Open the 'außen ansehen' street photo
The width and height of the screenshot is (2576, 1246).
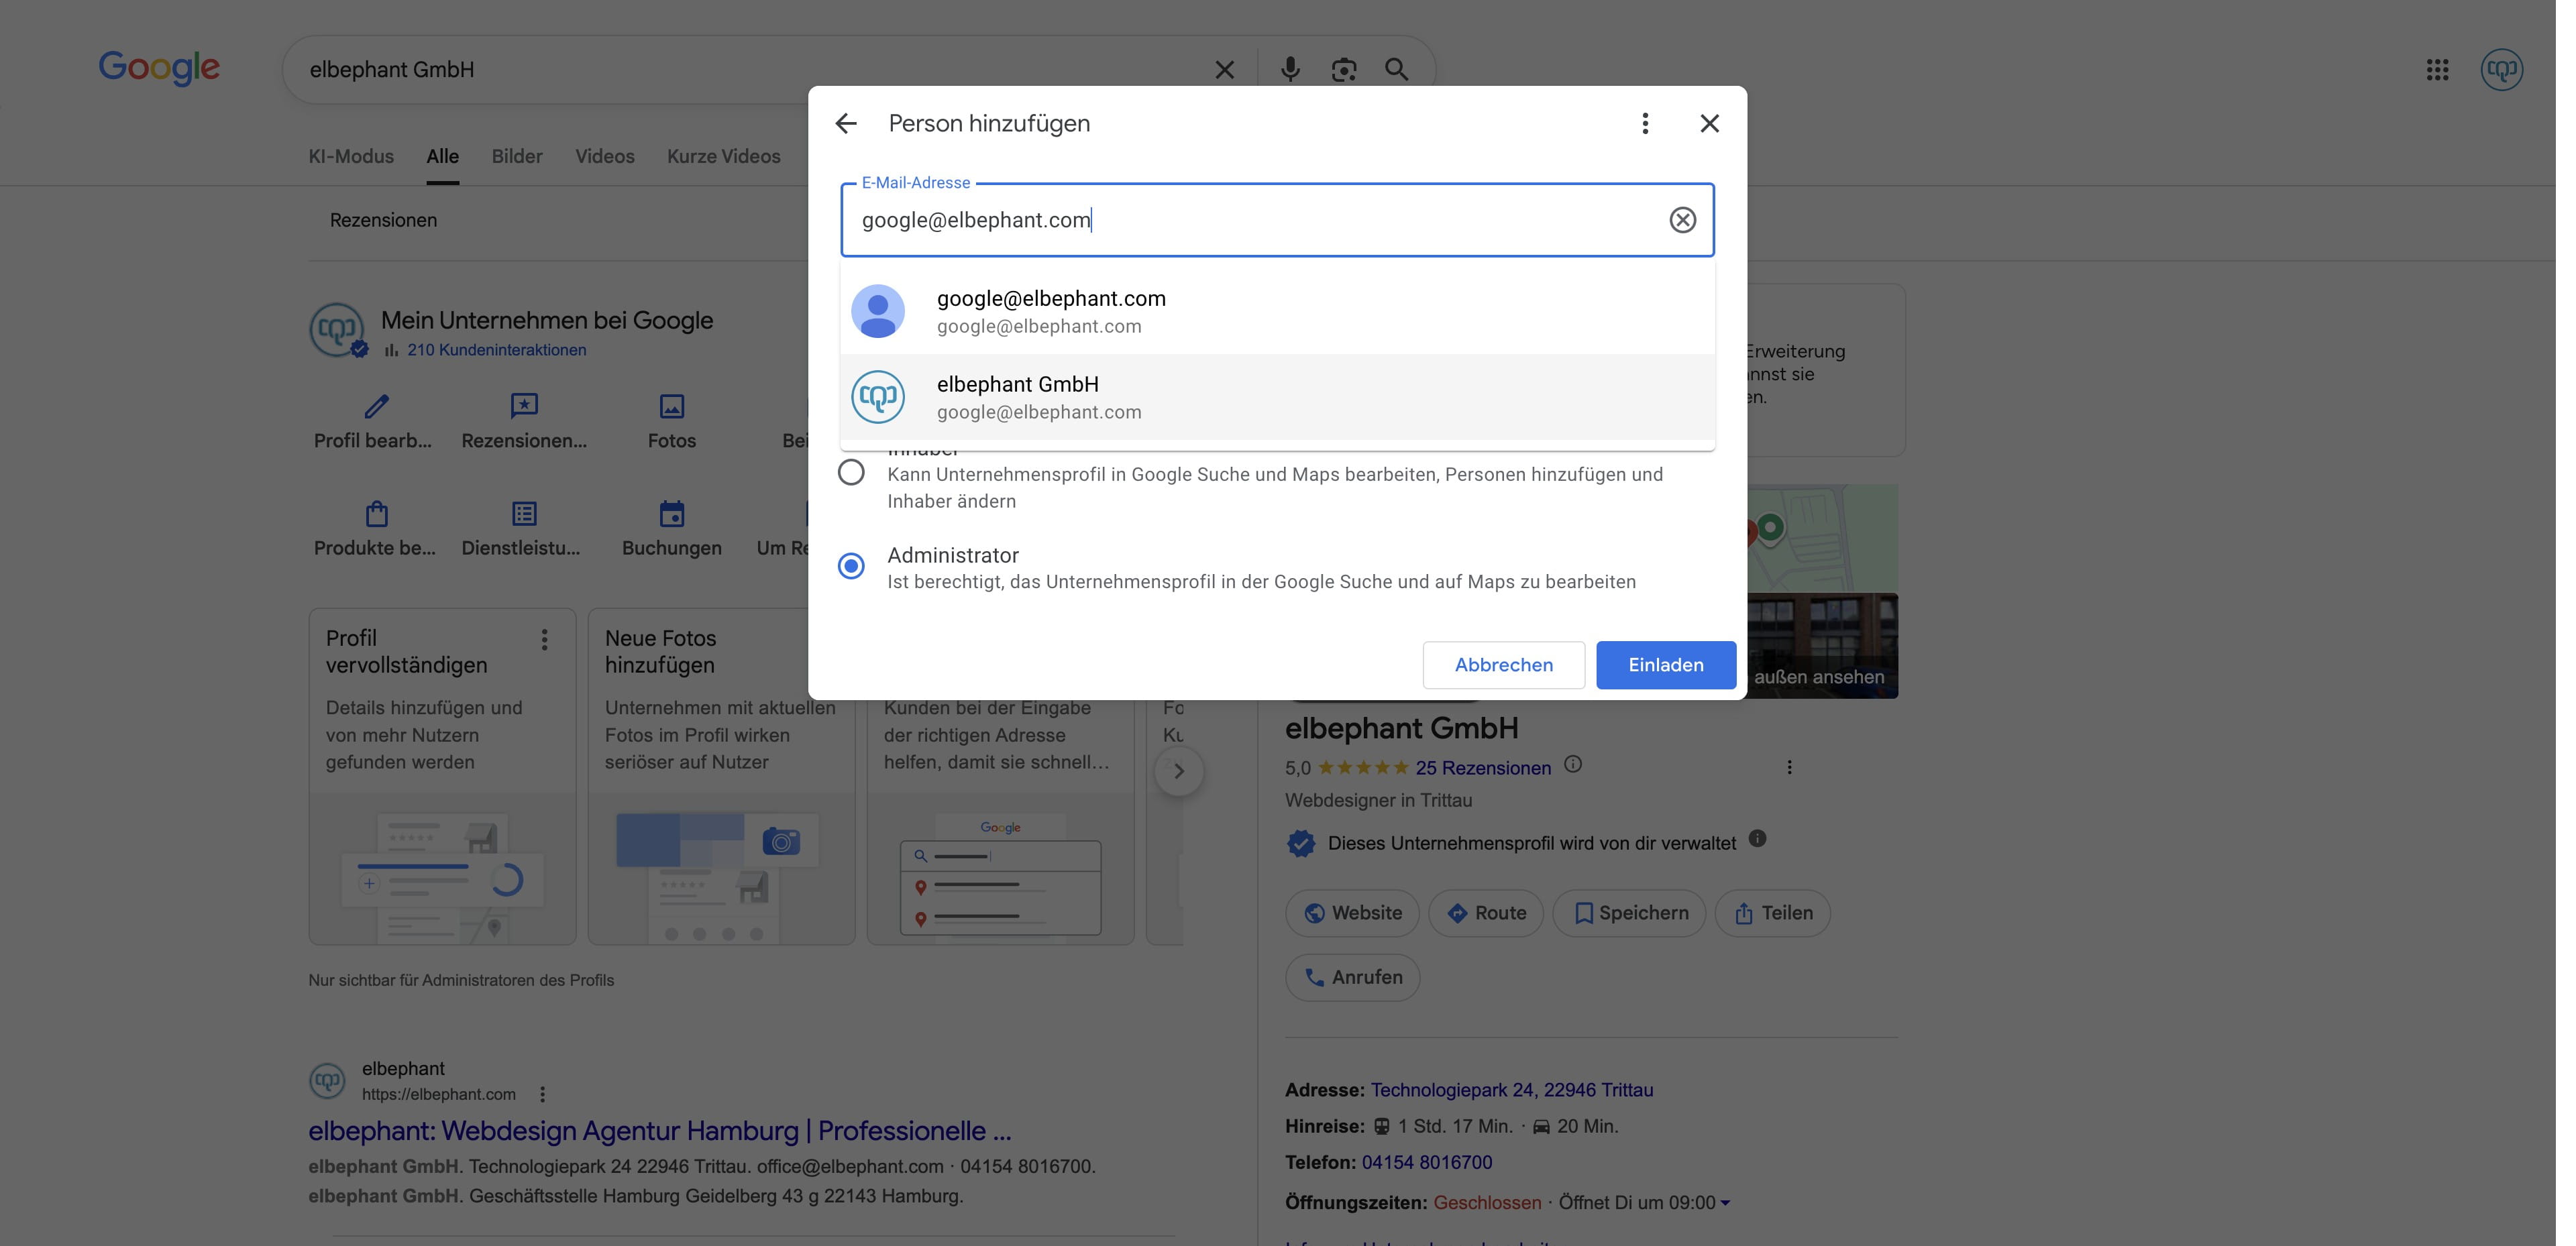pyautogui.click(x=1822, y=646)
